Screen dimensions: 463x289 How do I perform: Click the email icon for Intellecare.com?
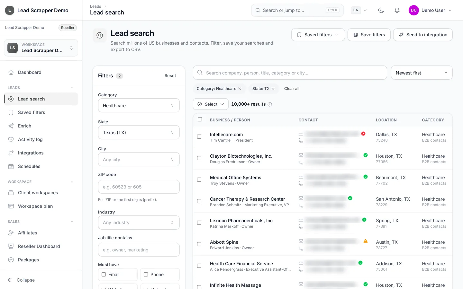point(301,134)
